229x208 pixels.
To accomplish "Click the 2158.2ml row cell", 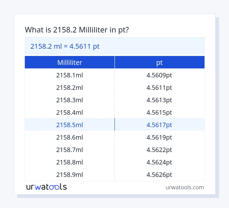I will 70,87.
